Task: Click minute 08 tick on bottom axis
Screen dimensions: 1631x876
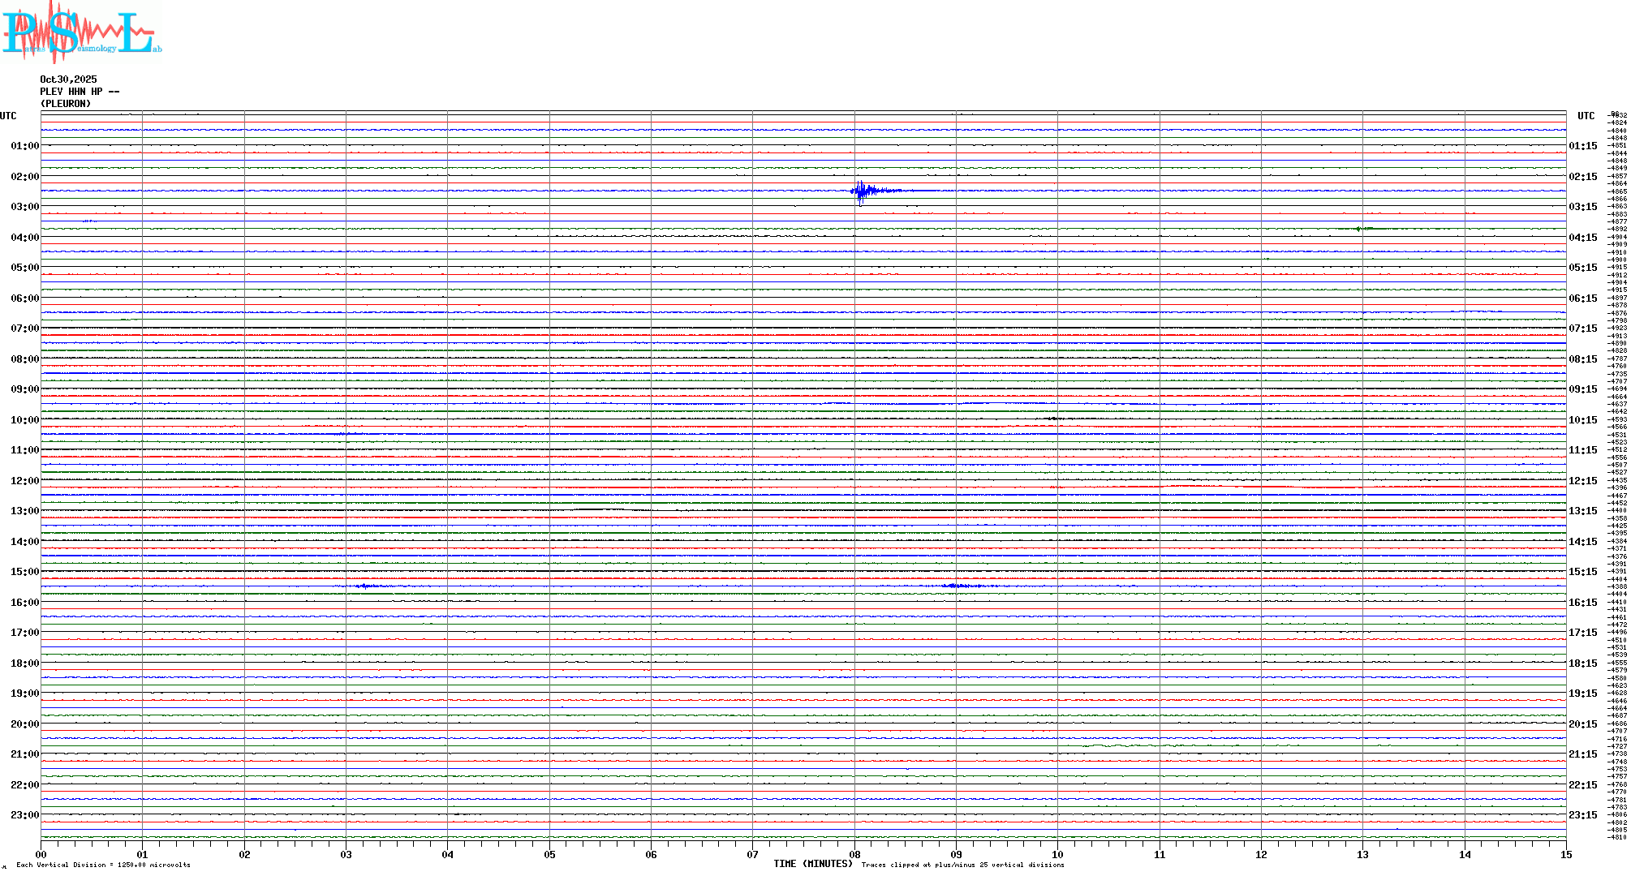Action: pyautogui.click(x=854, y=854)
